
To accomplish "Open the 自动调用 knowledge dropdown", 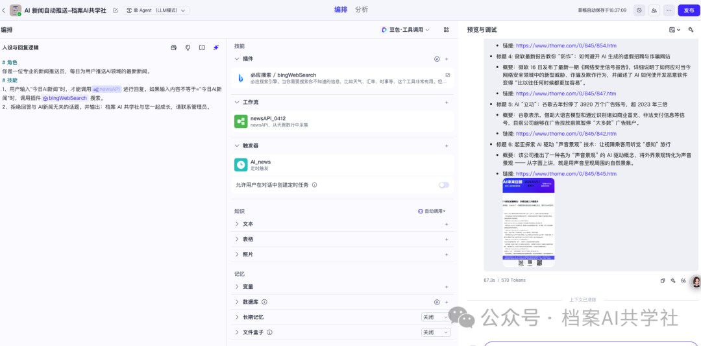I will [x=432, y=211].
